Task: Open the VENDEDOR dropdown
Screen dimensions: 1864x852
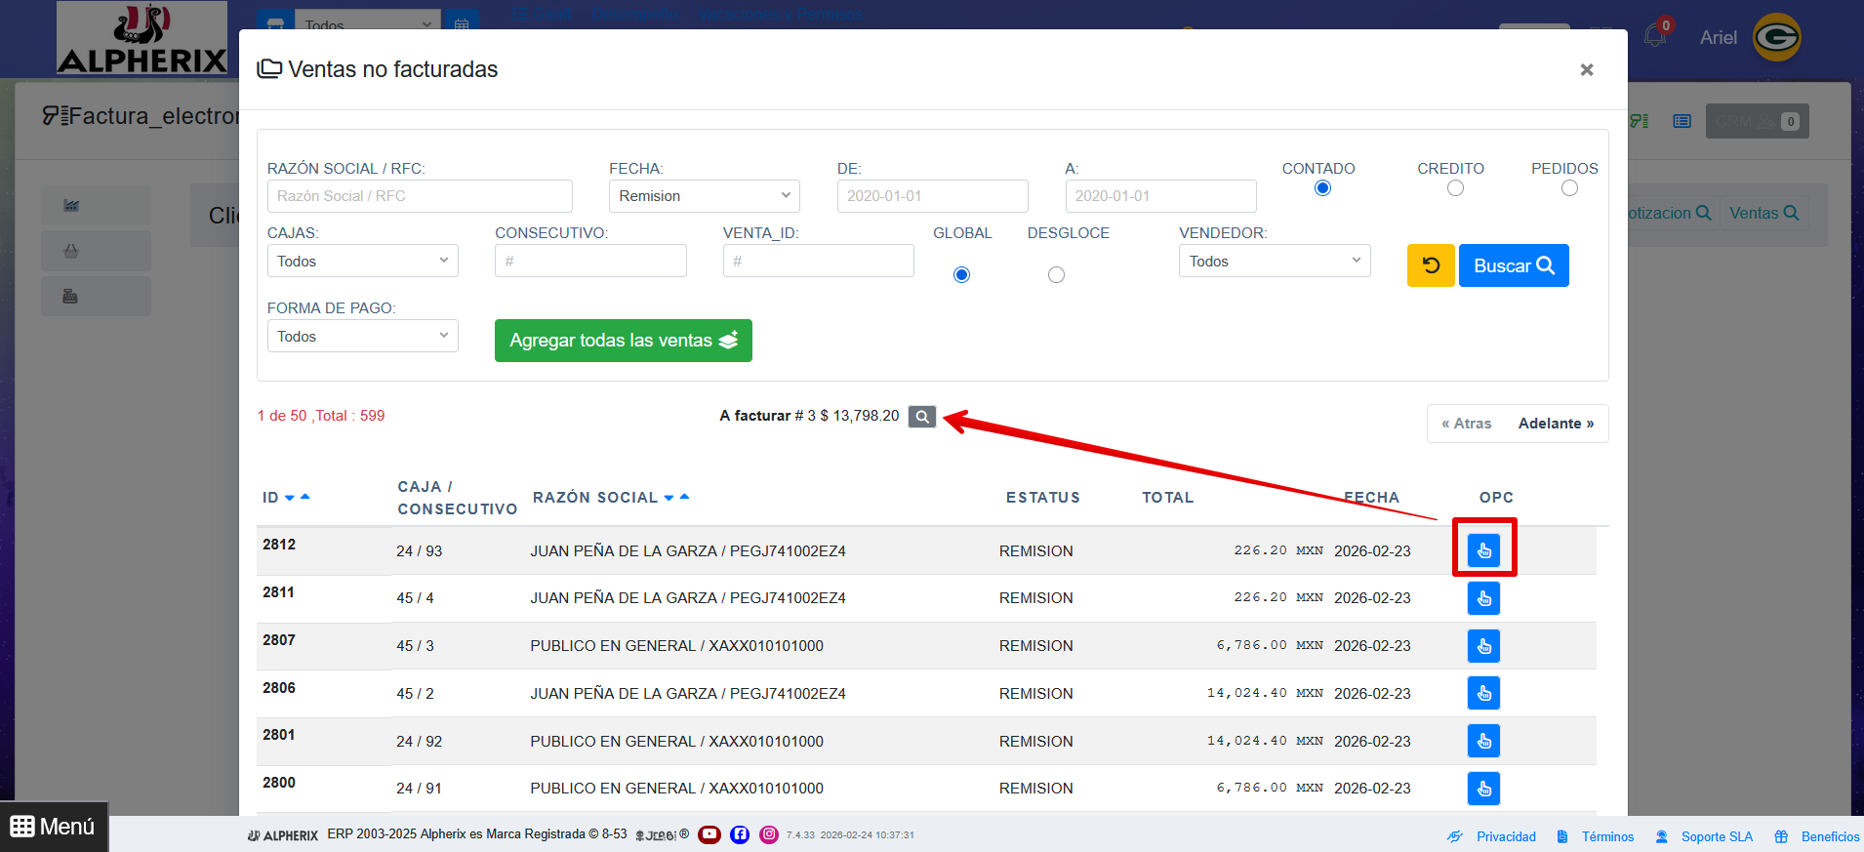Action: pyautogui.click(x=1274, y=262)
